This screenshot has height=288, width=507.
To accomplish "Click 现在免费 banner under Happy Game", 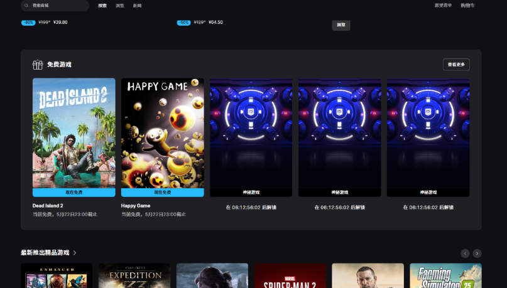I will (163, 193).
